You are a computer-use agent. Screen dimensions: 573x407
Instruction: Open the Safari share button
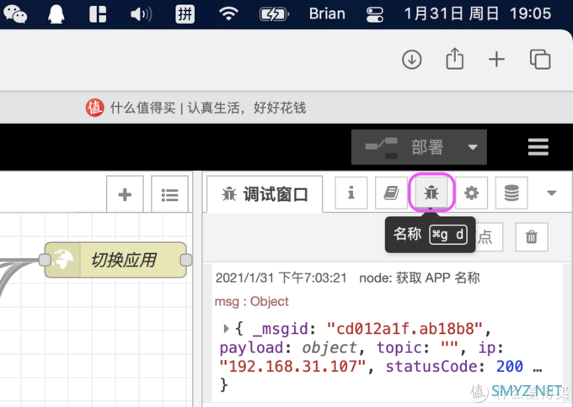(454, 58)
